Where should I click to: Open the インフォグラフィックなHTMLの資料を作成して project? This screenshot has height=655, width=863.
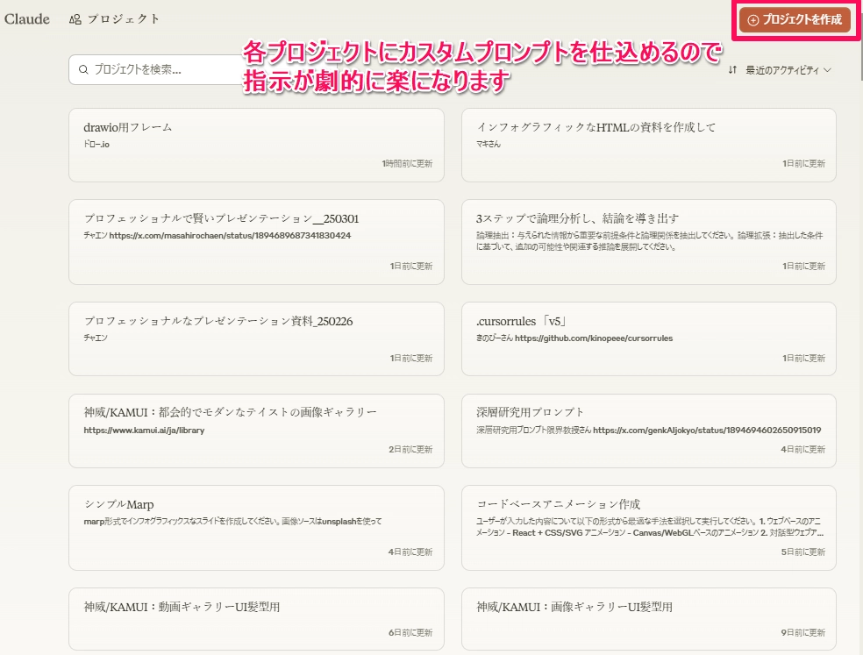(x=648, y=145)
